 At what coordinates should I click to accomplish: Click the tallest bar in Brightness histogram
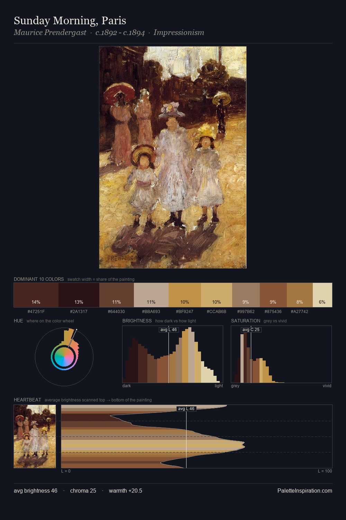(190, 355)
